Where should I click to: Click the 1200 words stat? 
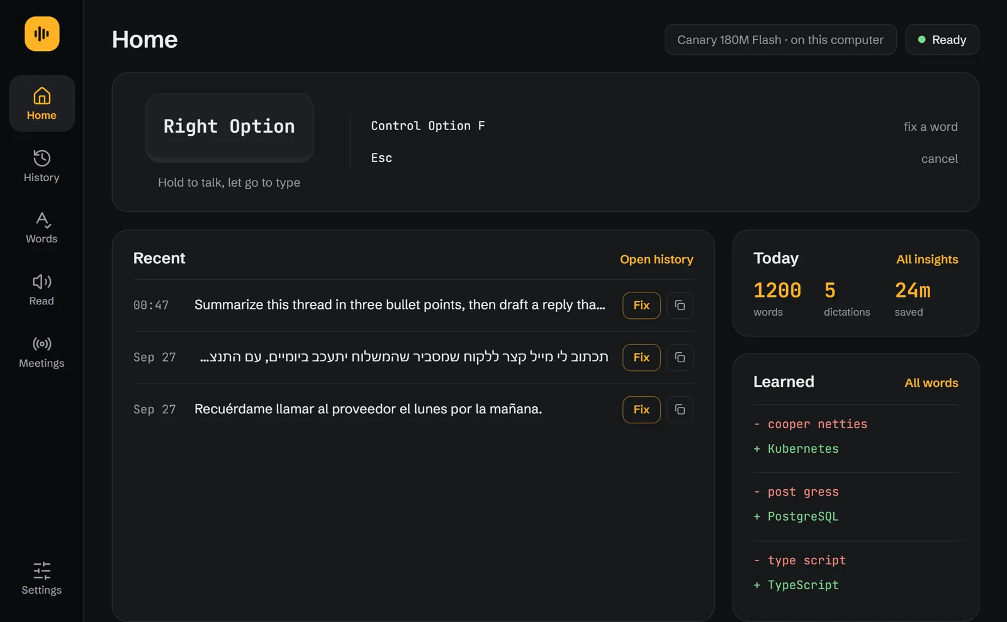coord(777,299)
